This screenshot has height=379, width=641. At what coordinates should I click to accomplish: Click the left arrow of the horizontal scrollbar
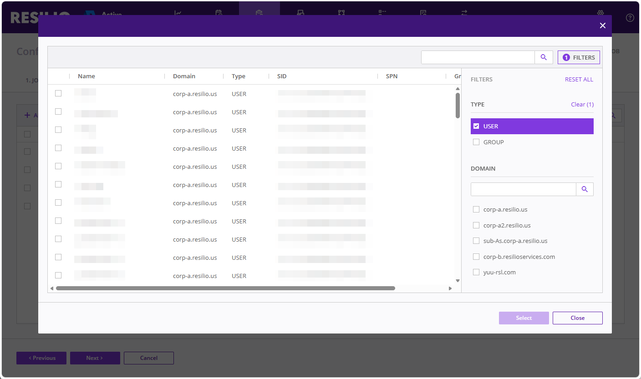(51, 288)
